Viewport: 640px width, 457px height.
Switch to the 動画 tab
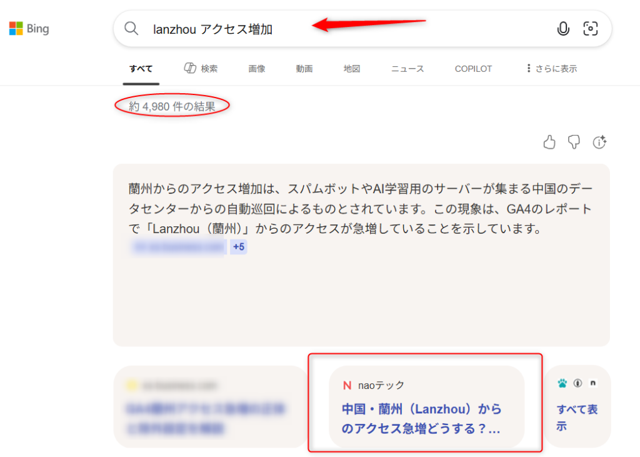(x=304, y=69)
